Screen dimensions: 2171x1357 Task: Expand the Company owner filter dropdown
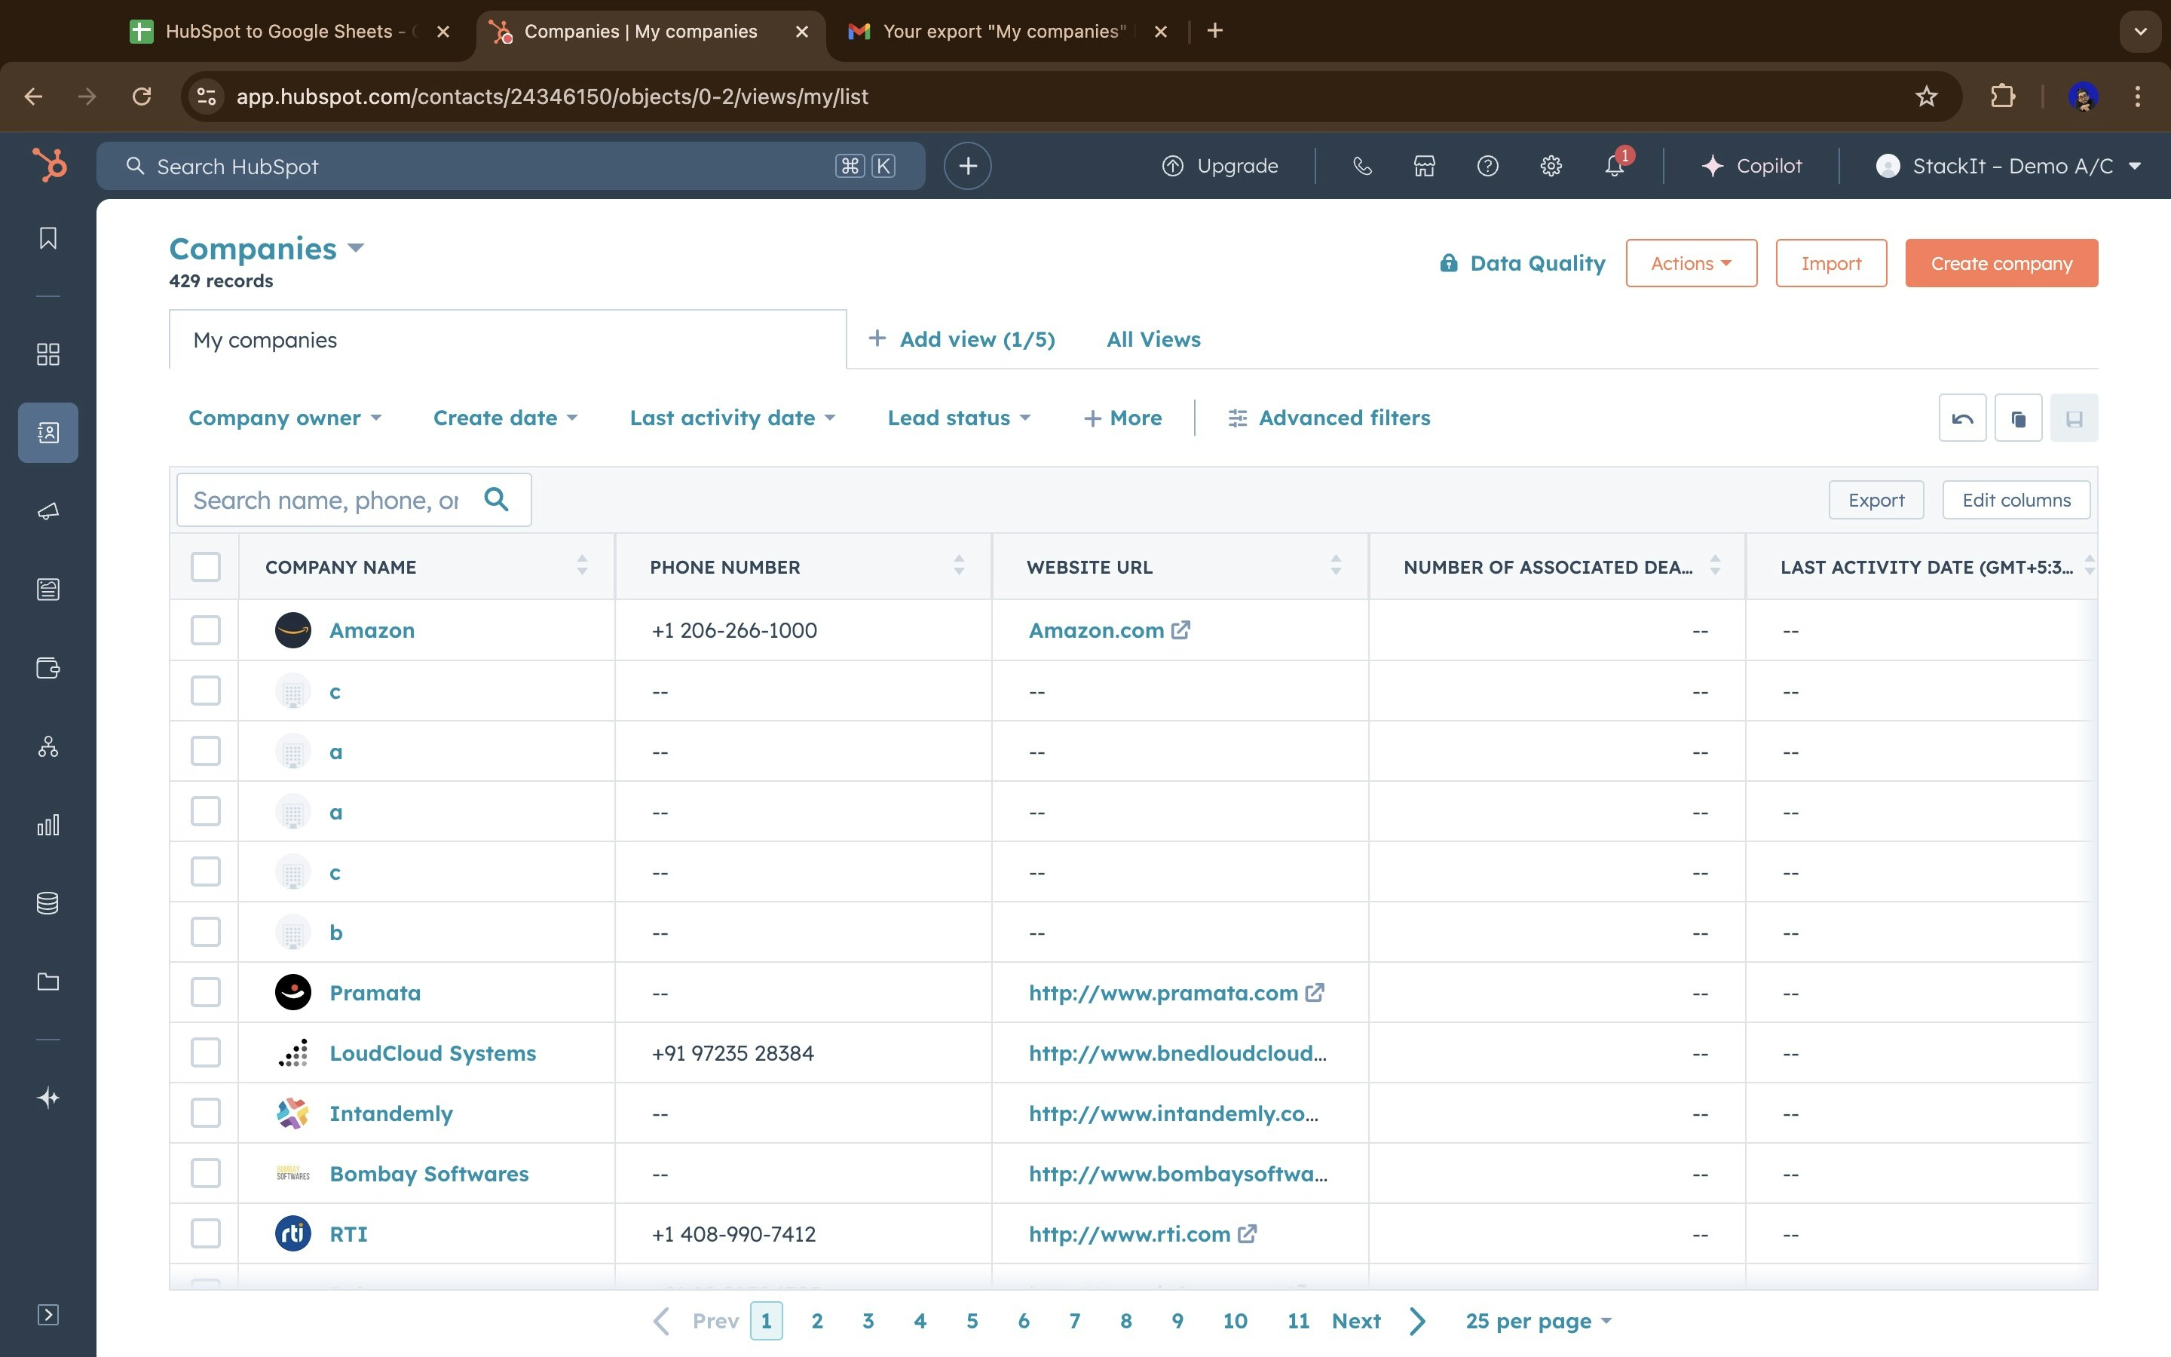click(x=284, y=418)
